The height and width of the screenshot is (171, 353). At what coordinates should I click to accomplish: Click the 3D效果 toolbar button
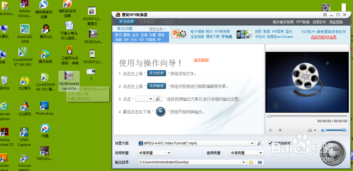click(167, 22)
